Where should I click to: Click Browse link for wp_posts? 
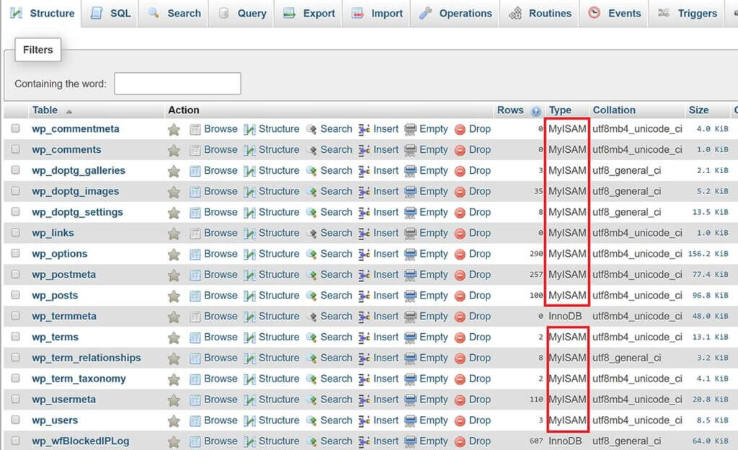click(221, 296)
